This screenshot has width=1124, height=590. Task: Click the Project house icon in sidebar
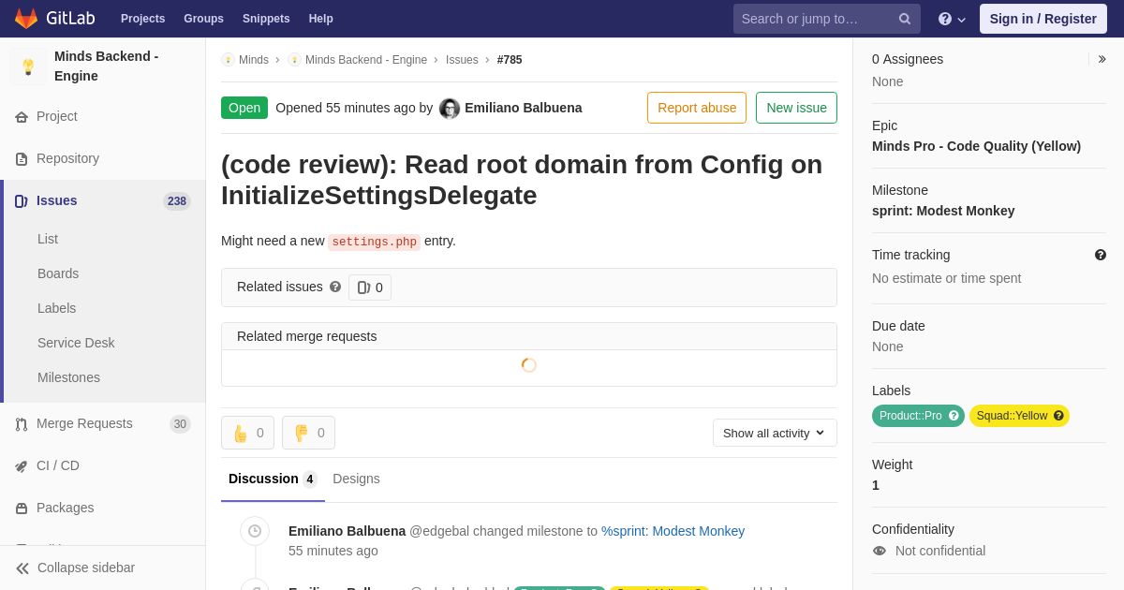[22, 117]
